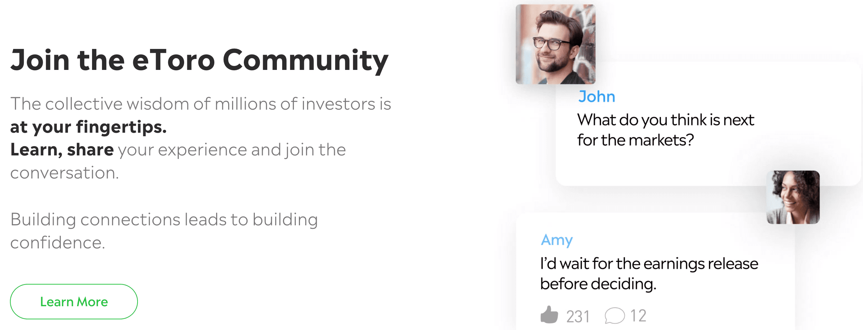The width and height of the screenshot is (863, 330).
Task: Click the Join the eToro Community heading
Action: (199, 60)
